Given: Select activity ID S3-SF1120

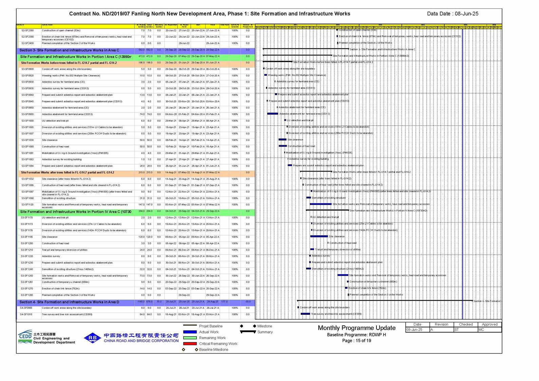Looking at the screenshot, I should (27, 205).
